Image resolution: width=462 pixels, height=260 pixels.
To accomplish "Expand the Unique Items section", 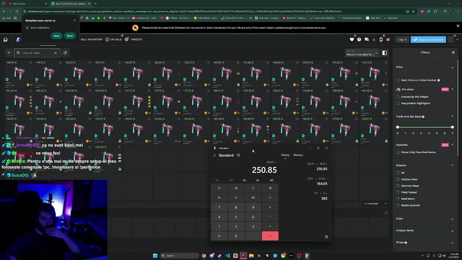I will (452, 230).
